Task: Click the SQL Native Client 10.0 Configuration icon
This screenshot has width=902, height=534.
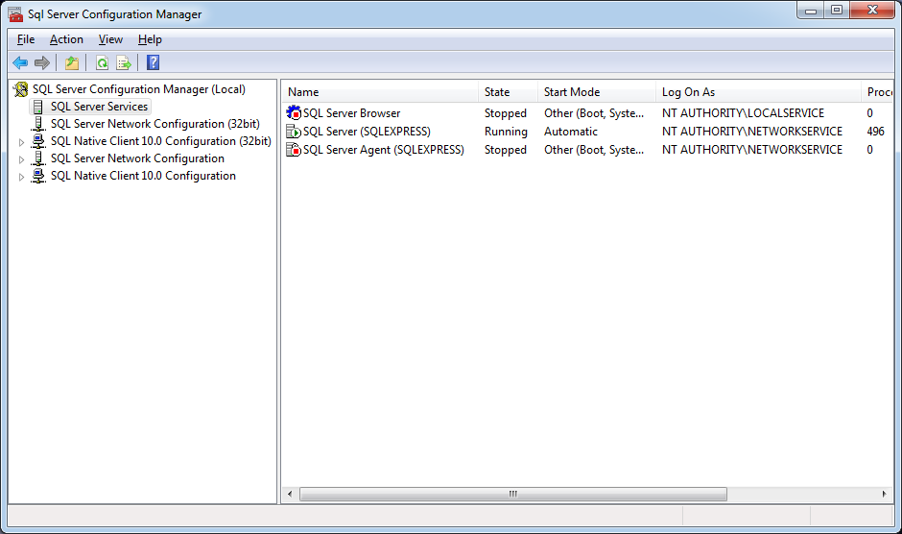Action: pyautogui.click(x=38, y=176)
